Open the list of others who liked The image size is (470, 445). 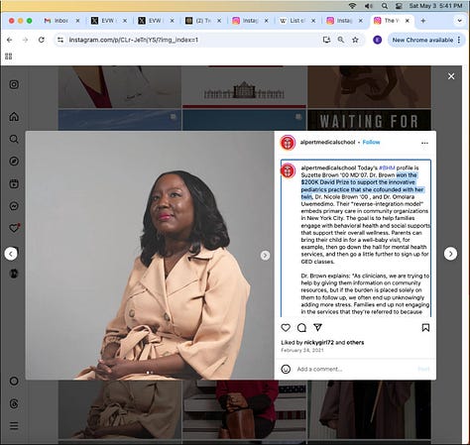click(x=355, y=343)
